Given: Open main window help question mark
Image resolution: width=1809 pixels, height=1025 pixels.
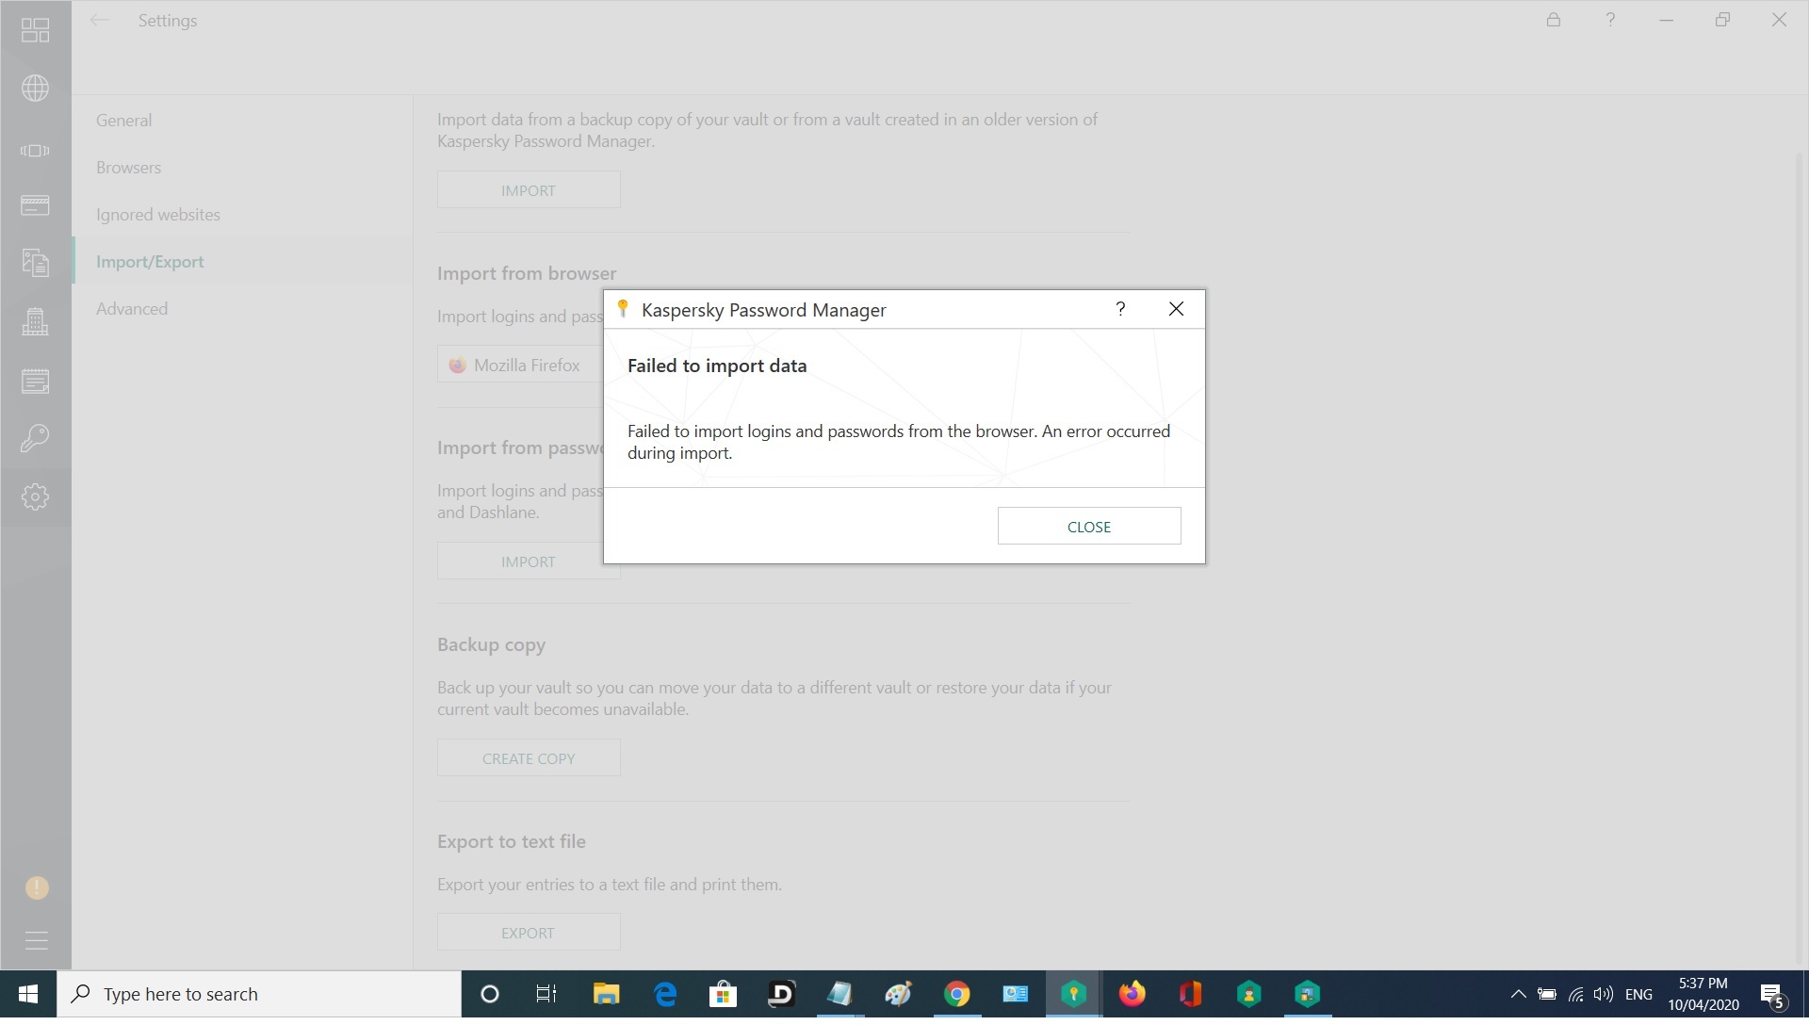Looking at the screenshot, I should click(x=1610, y=20).
